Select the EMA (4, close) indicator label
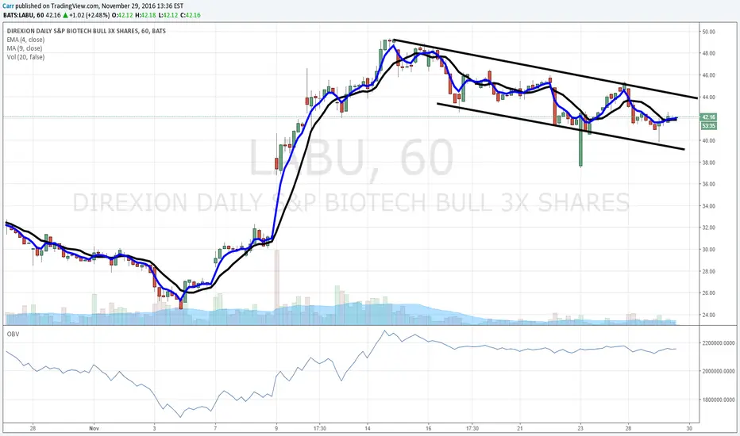Screen dimensions: 740x436 coord(25,40)
